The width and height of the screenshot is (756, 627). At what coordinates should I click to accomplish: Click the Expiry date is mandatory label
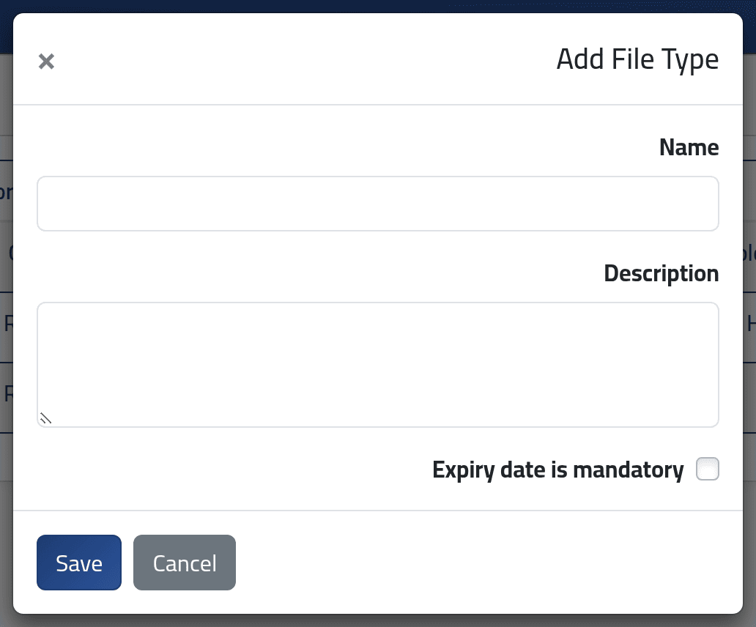(x=557, y=470)
